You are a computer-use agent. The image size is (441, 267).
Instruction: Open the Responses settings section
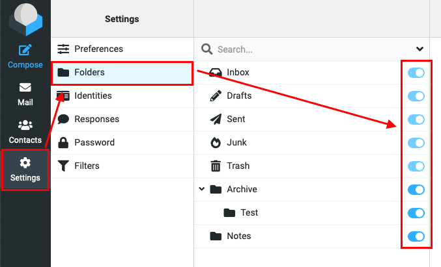[x=96, y=119]
